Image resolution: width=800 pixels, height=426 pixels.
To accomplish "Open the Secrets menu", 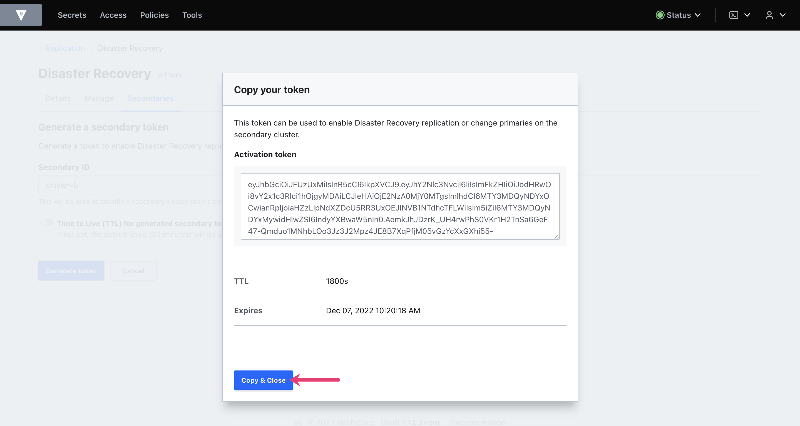I will point(72,15).
